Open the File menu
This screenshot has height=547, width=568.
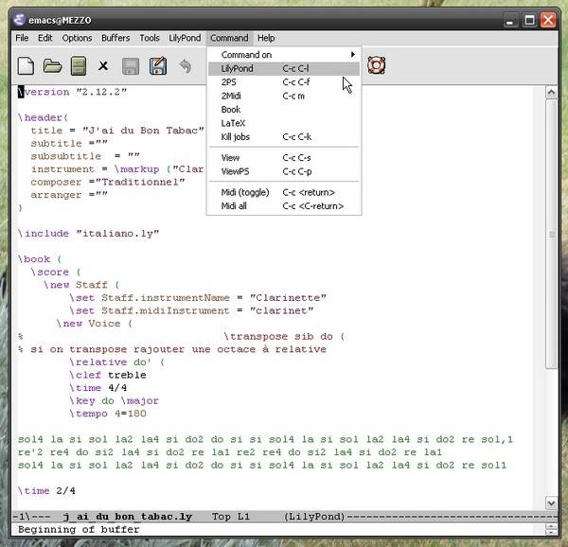(22, 38)
